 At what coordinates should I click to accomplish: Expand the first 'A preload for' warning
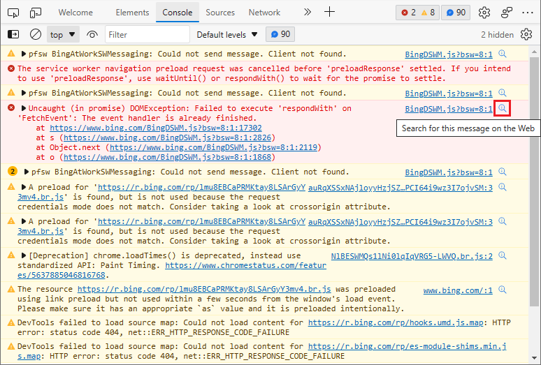pyautogui.click(x=24, y=187)
